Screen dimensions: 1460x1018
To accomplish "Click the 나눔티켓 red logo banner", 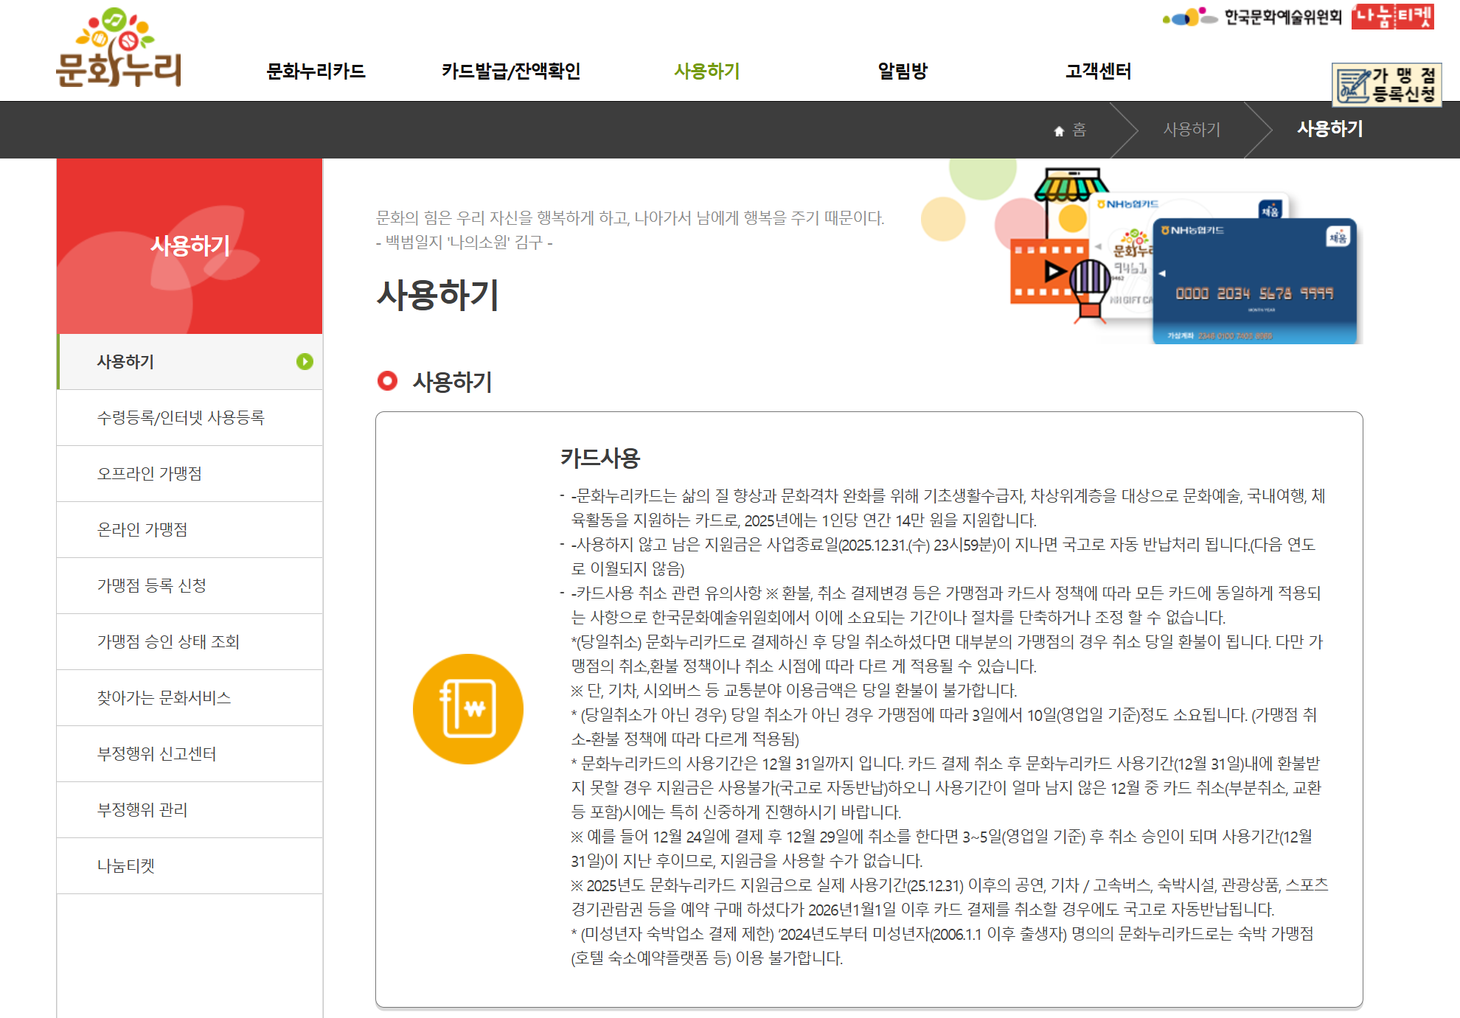I will tap(1392, 16).
